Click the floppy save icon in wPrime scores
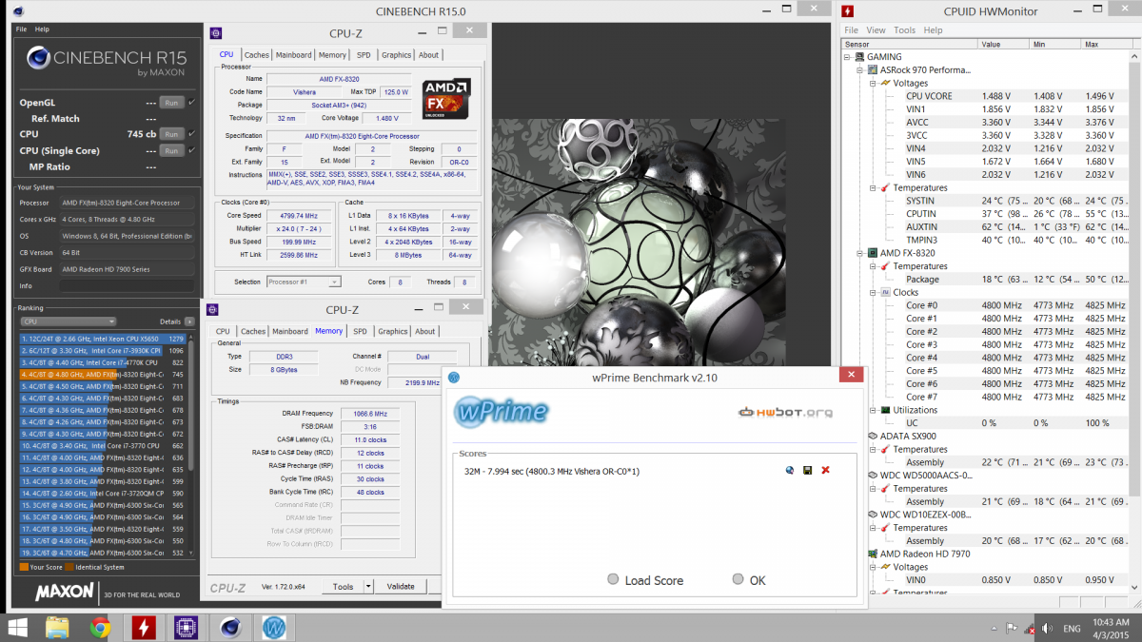 click(x=807, y=470)
